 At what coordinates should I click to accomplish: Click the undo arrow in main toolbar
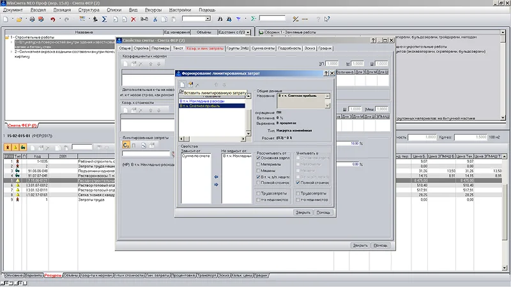[52, 20]
